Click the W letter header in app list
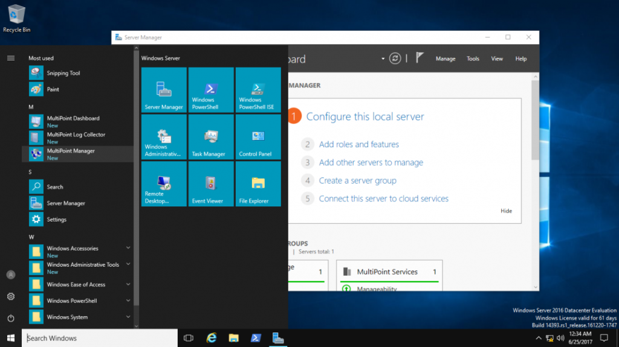Viewport: 619px width, 347px height. pos(31,237)
